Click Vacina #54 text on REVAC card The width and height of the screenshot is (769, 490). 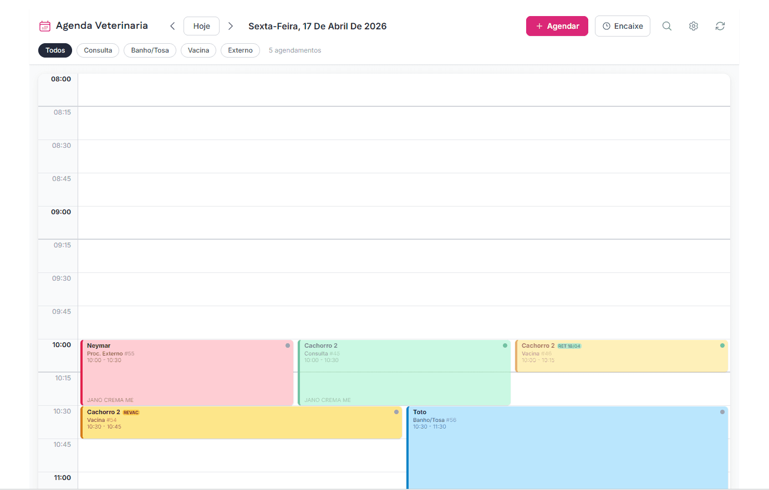point(102,420)
